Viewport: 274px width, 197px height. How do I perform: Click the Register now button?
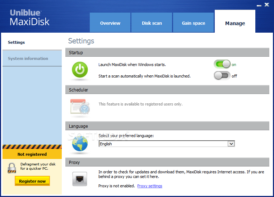32,181
